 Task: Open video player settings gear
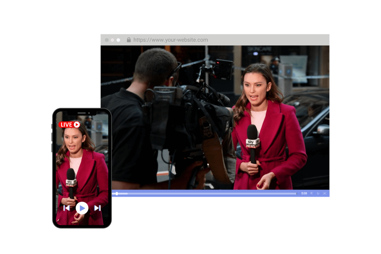318,193
